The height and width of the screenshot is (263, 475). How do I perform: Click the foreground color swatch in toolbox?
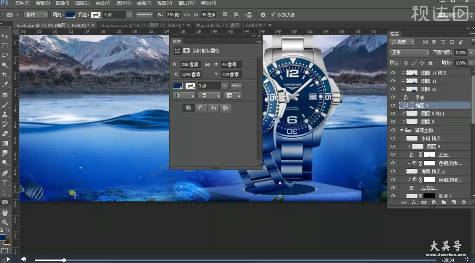pos(3,238)
